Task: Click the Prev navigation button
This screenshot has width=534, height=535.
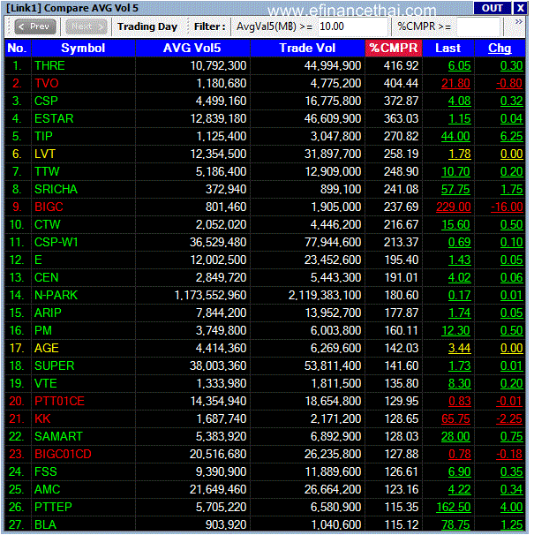Action: tap(35, 26)
